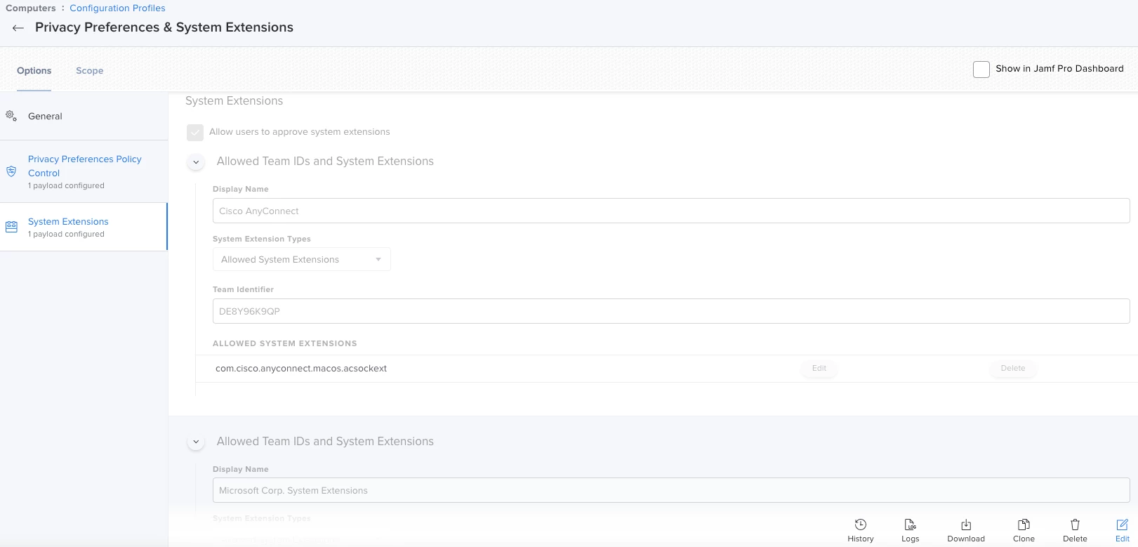Click the Privacy Preferences shield icon

(x=11, y=171)
